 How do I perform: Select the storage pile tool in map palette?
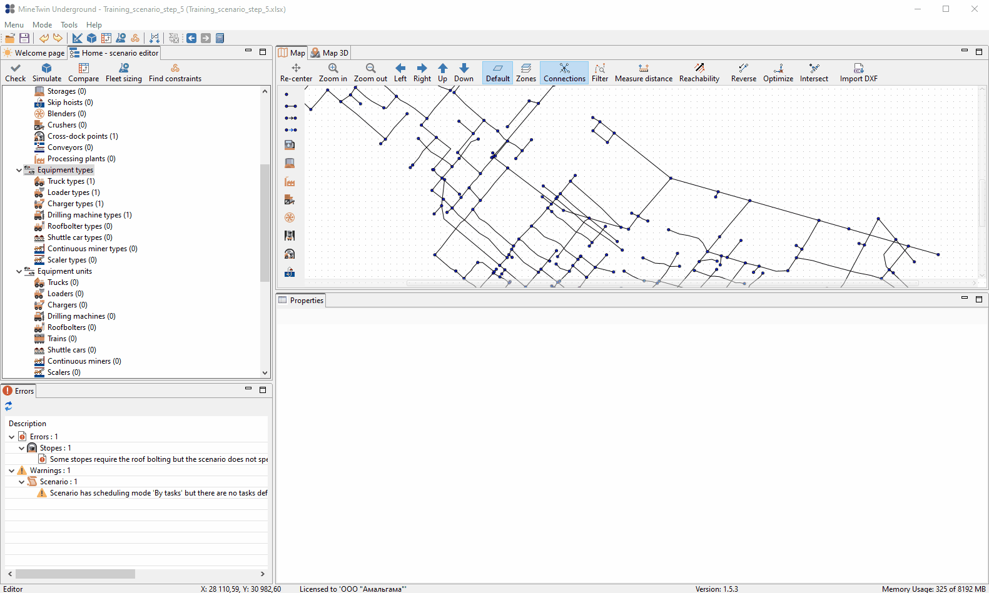(290, 163)
